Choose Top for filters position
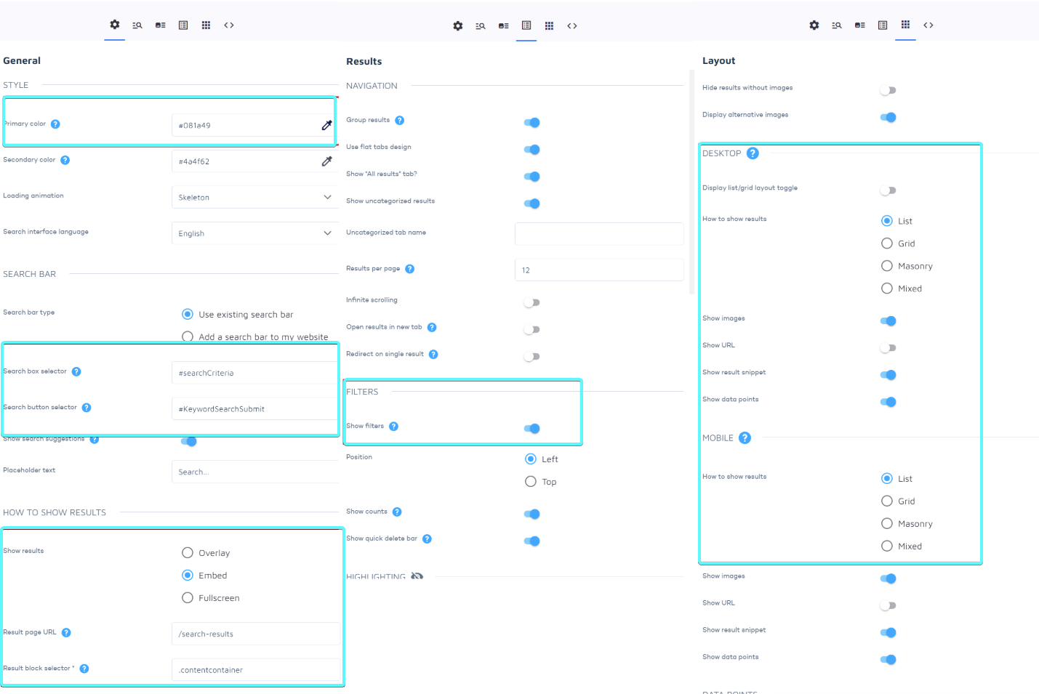 [531, 482]
